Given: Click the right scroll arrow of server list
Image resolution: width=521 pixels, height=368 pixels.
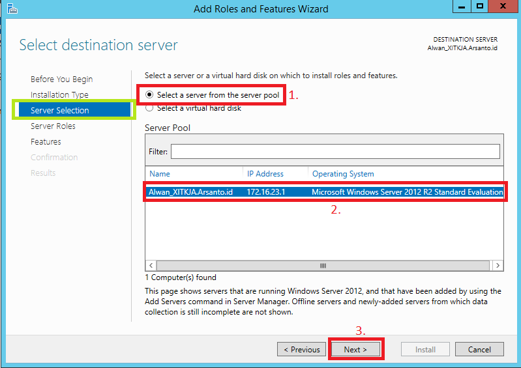Looking at the screenshot, I should point(498,266).
